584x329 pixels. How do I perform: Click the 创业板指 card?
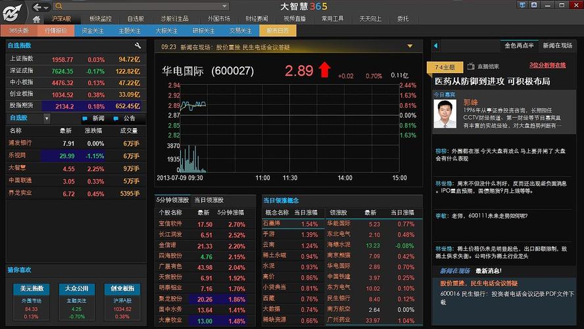(122, 302)
